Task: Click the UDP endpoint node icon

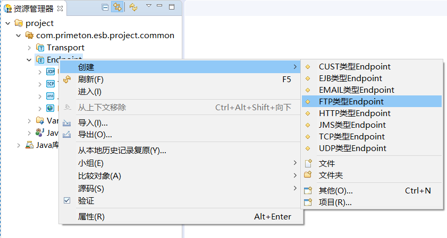Action: pyautogui.click(x=50, y=72)
